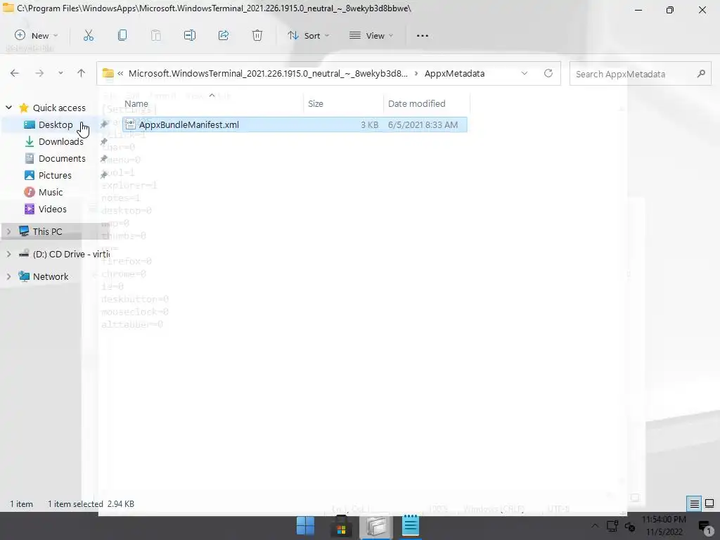This screenshot has height=540, width=720.
Task: Switch to large thumbnails view button
Action: [709, 503]
